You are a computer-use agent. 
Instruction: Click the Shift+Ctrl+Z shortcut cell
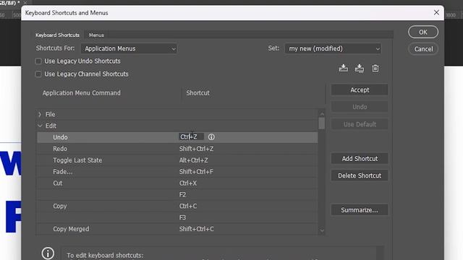(196, 149)
